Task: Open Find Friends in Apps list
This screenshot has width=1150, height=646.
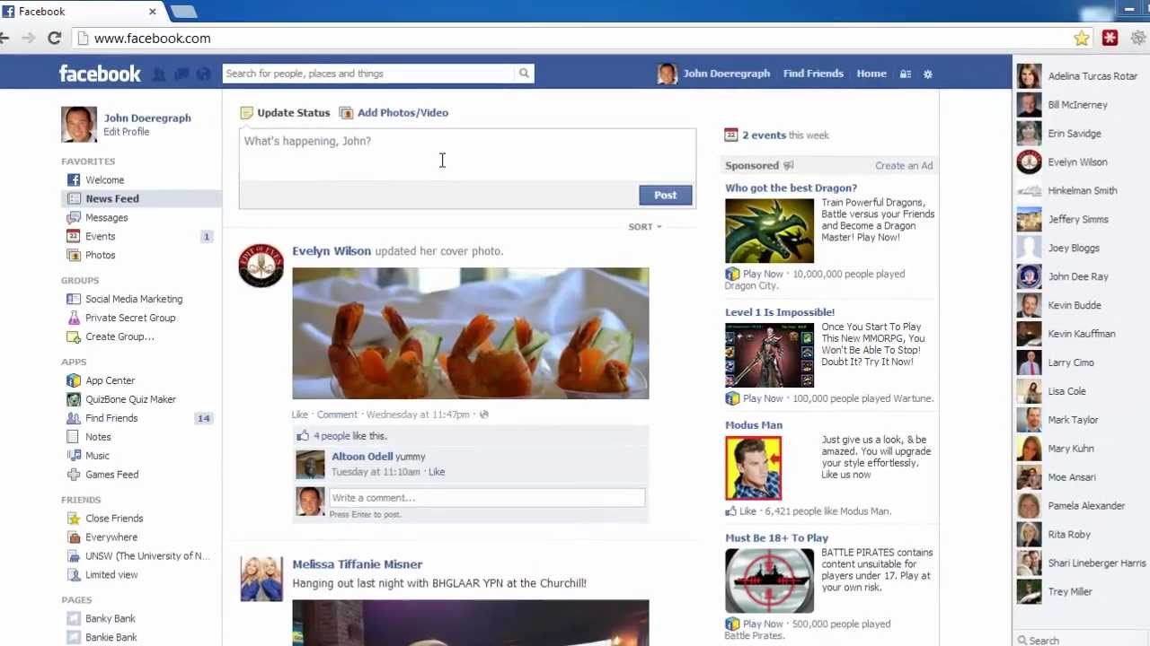Action: 111,418
